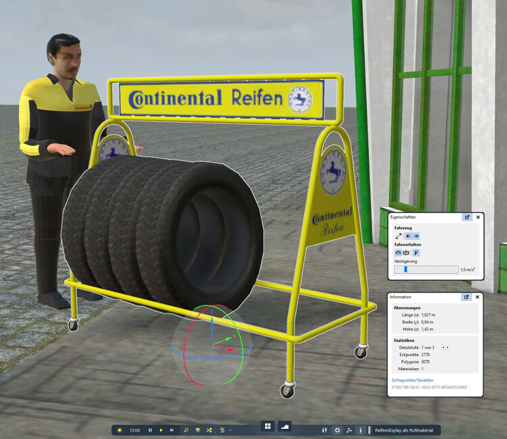Click the diagonal arrows scale icon under Fahrzeug

click(398, 236)
